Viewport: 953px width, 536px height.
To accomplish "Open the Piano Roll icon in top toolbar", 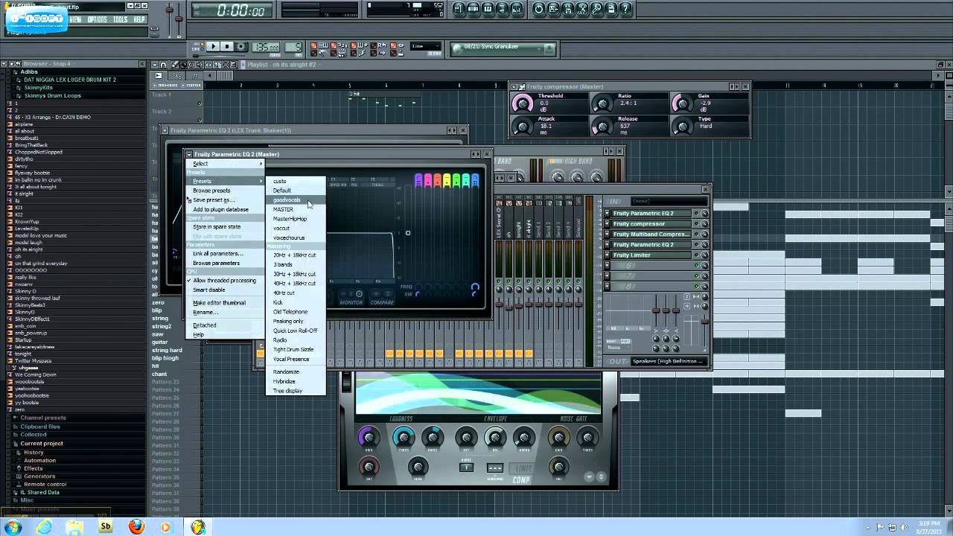I will [x=488, y=9].
